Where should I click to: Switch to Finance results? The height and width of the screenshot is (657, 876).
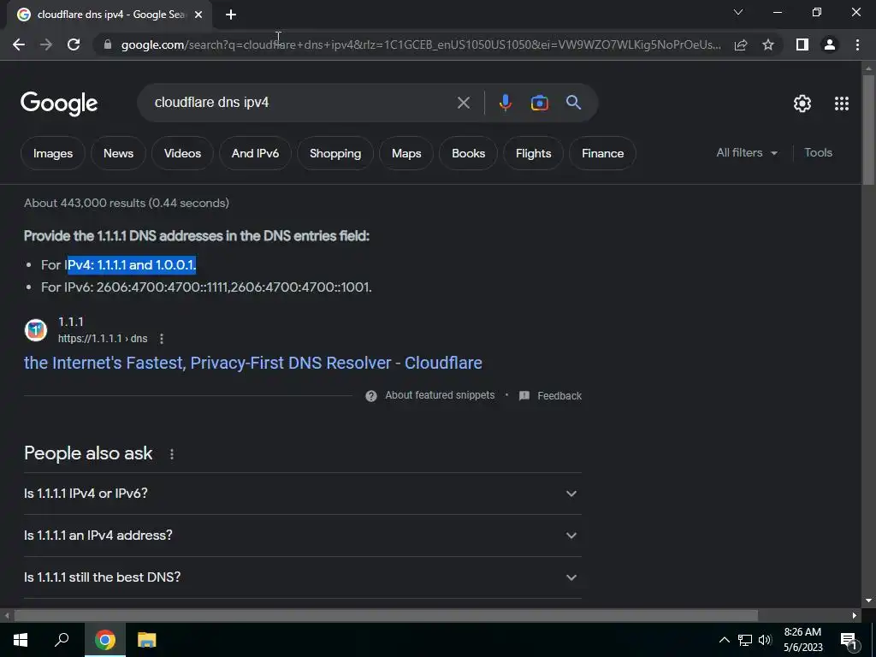(602, 153)
